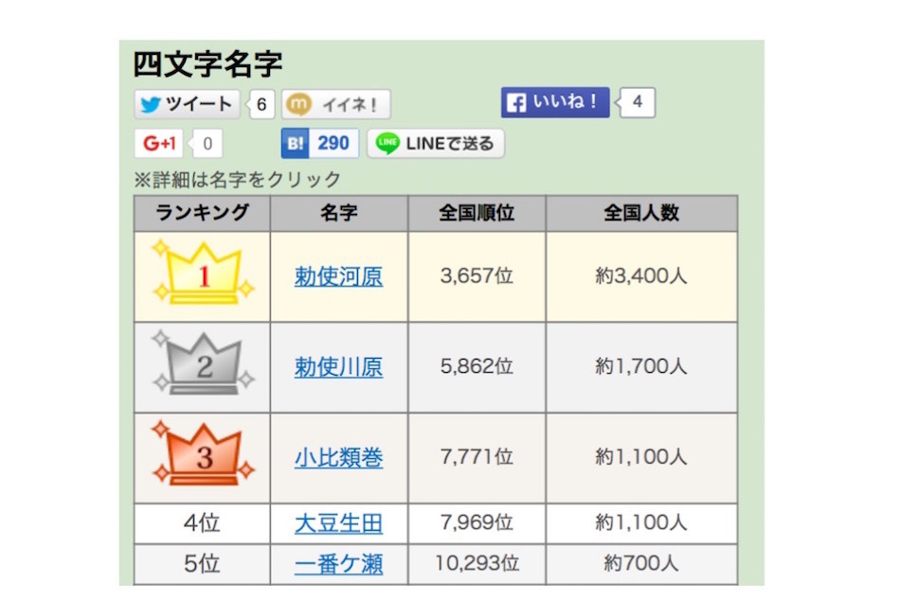Share via LINEで送る button

click(436, 144)
